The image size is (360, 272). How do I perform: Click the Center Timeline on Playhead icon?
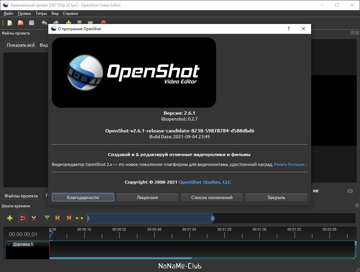click(x=79, y=218)
